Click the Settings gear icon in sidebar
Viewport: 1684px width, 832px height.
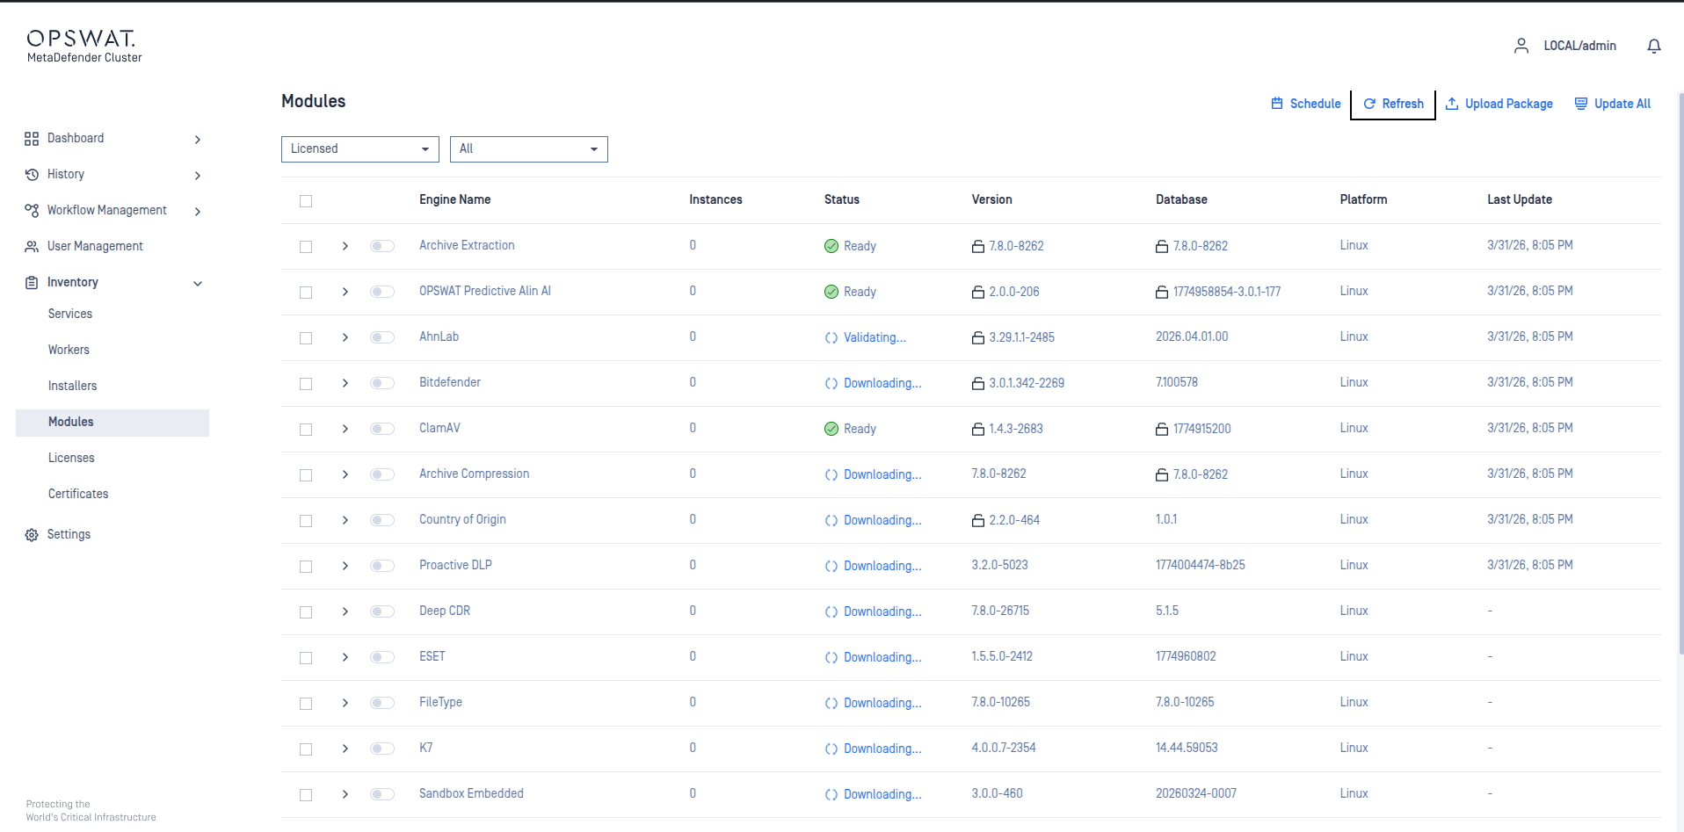coord(32,535)
